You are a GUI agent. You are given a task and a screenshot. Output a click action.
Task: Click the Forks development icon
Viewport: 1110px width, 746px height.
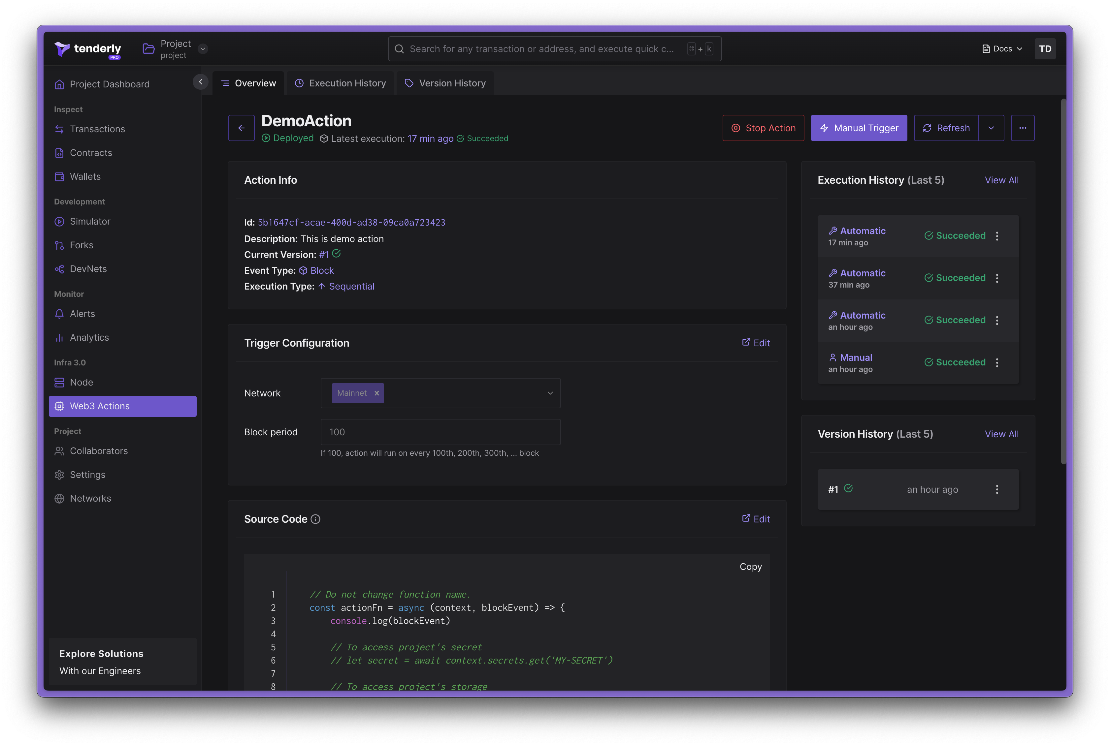coord(60,245)
